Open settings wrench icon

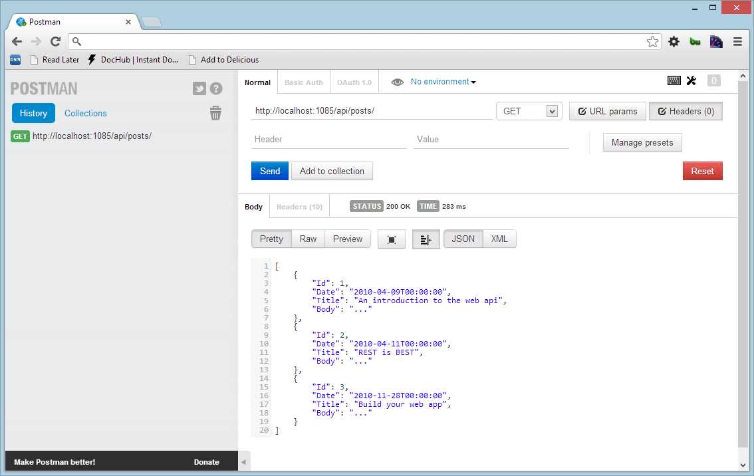pyautogui.click(x=691, y=81)
